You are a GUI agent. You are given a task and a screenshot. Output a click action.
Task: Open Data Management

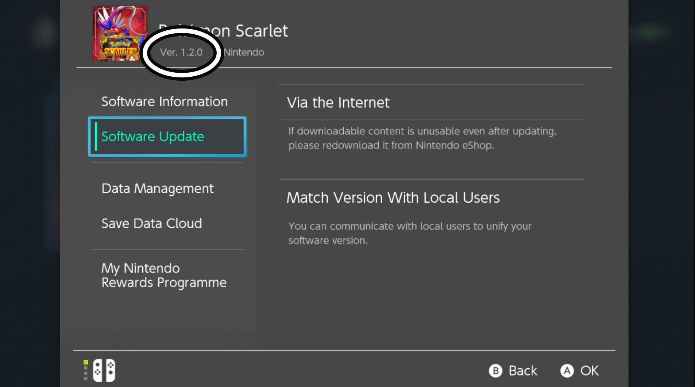point(158,188)
